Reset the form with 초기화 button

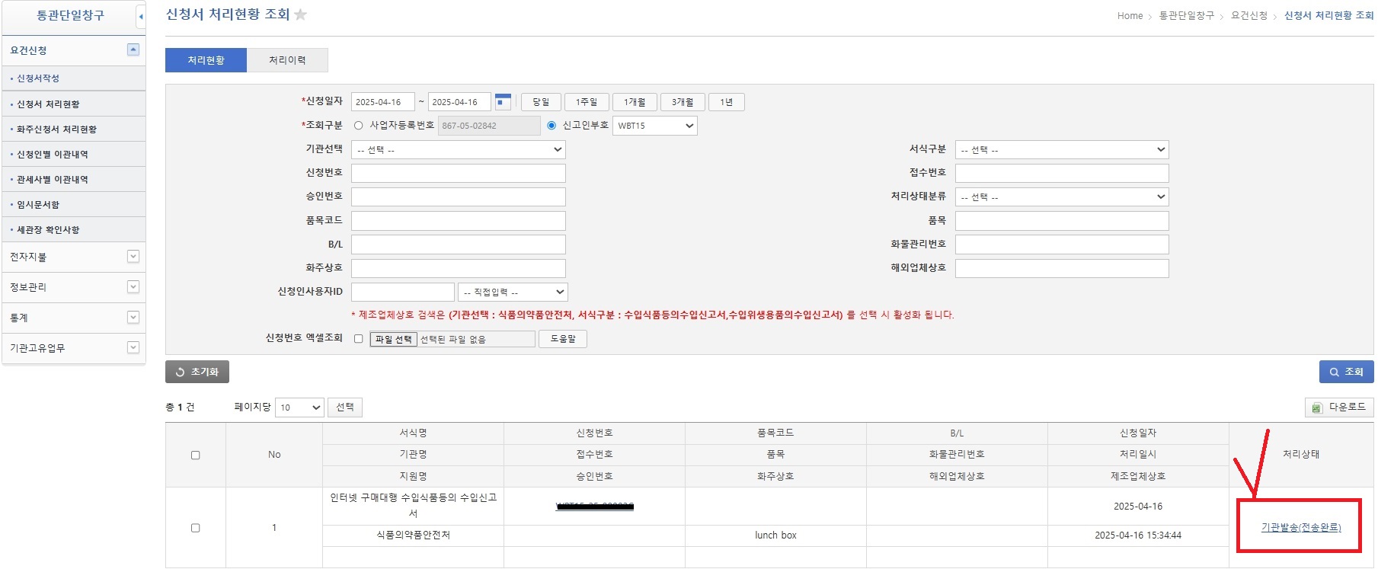pos(197,372)
